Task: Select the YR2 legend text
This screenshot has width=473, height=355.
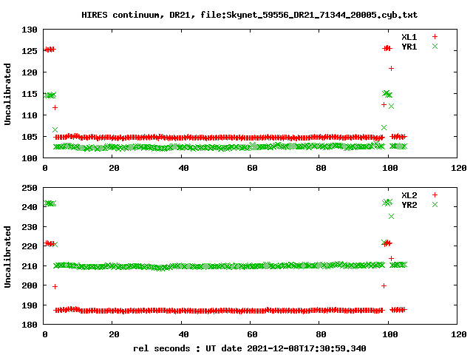Action: (409, 205)
